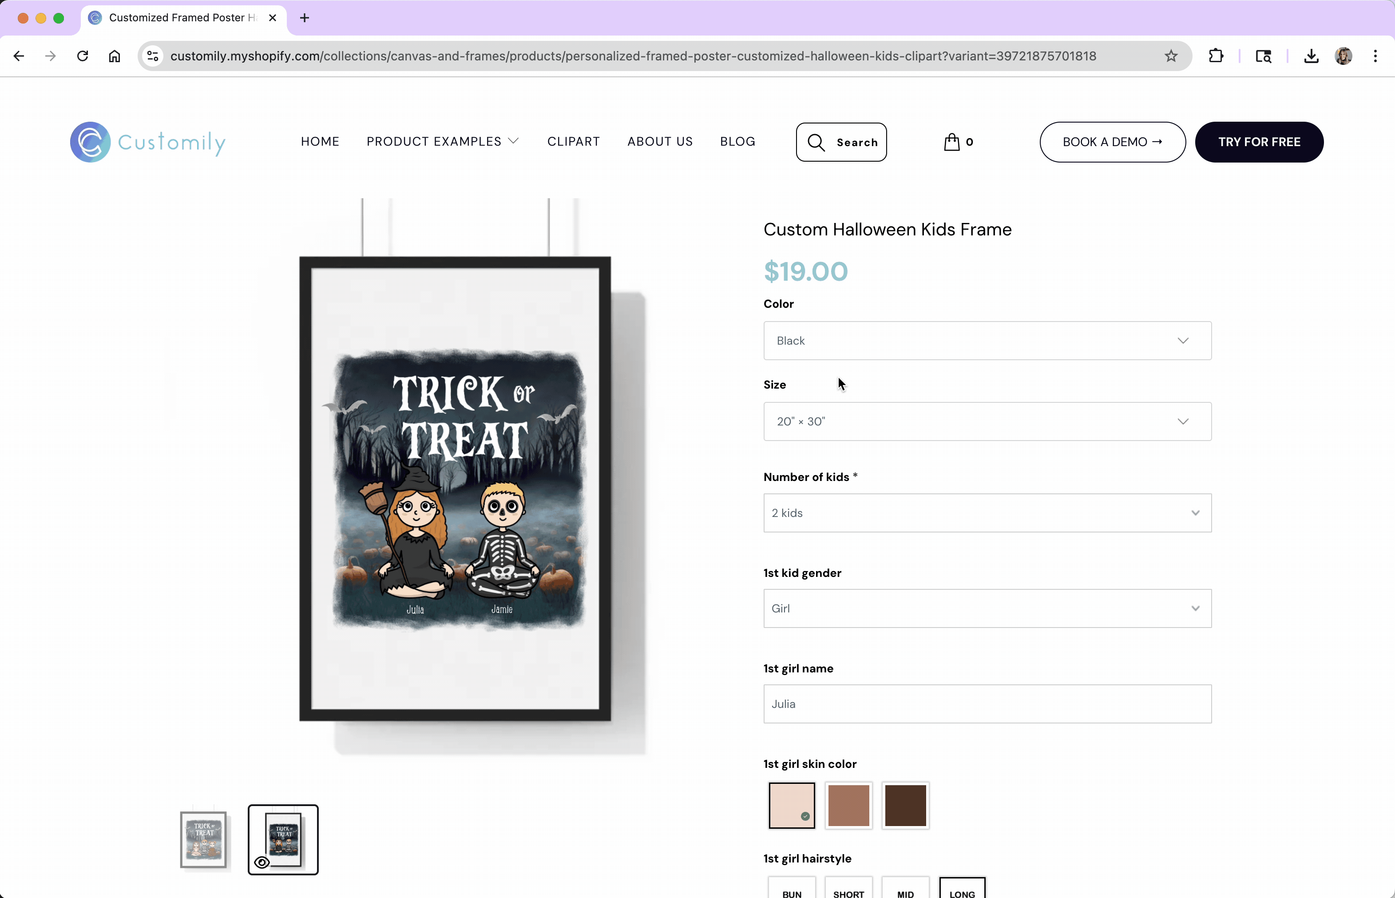The image size is (1395, 898).
Task: Bookmark page with the star icon
Action: pyautogui.click(x=1170, y=56)
